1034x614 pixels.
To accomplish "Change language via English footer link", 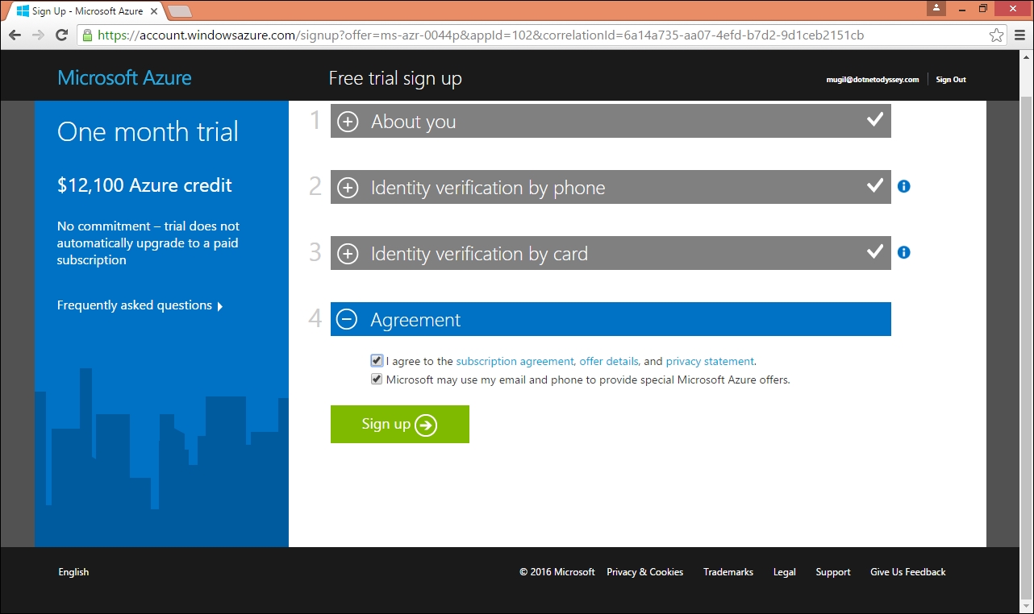I will click(73, 572).
